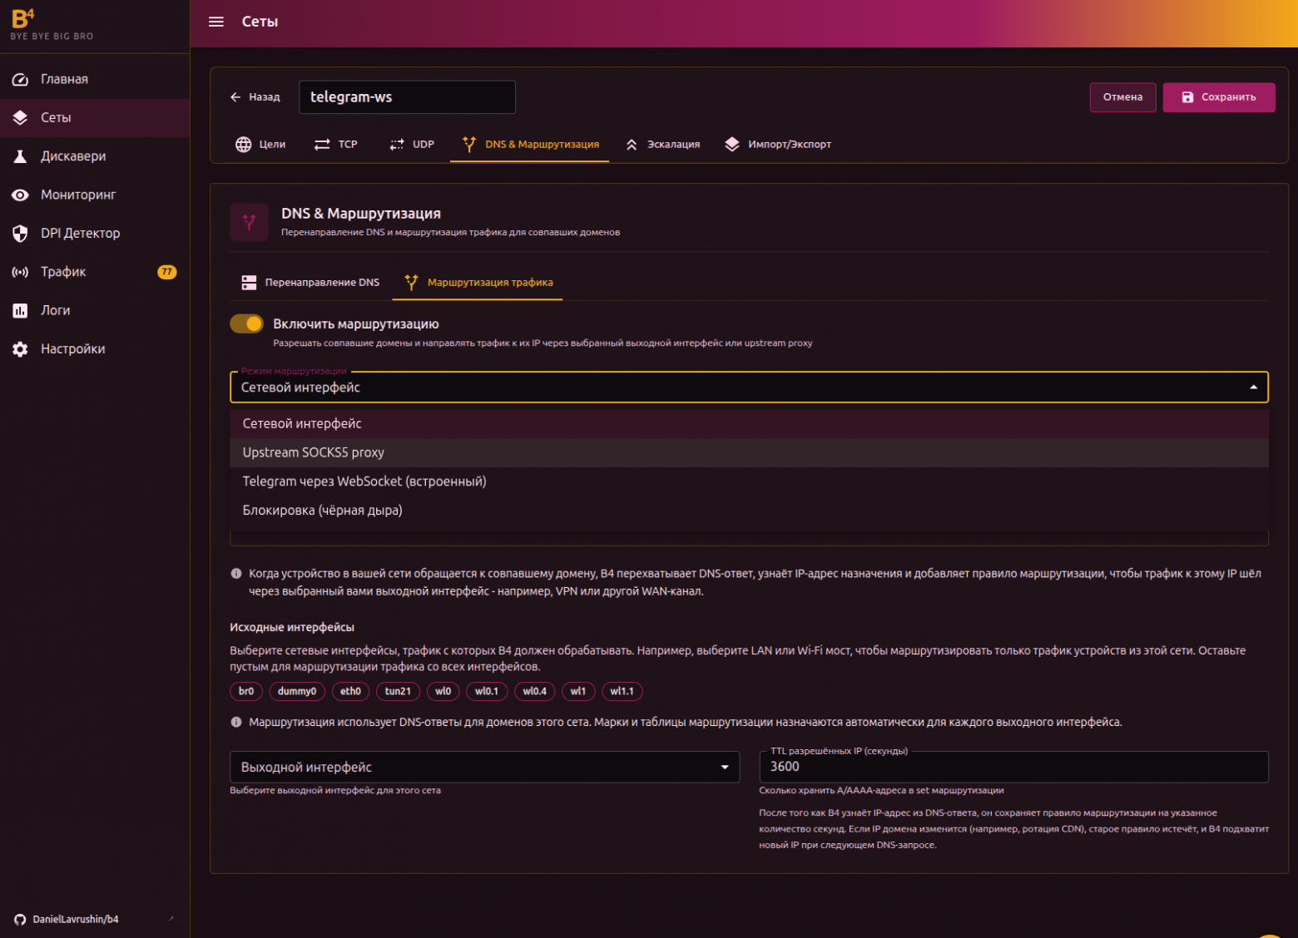The height and width of the screenshot is (938, 1298).
Task: Click the fork icon of DNS & Маршрутизация tab
Action: [468, 145]
